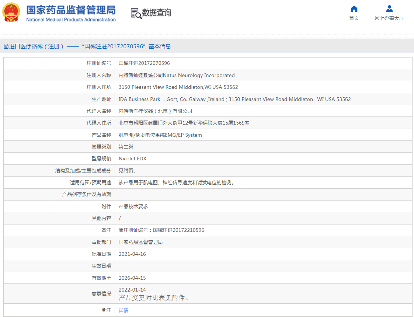The width and height of the screenshot is (414, 317).
Task: Click the document icon before 进口医疗器械
Action: [x=6, y=46]
